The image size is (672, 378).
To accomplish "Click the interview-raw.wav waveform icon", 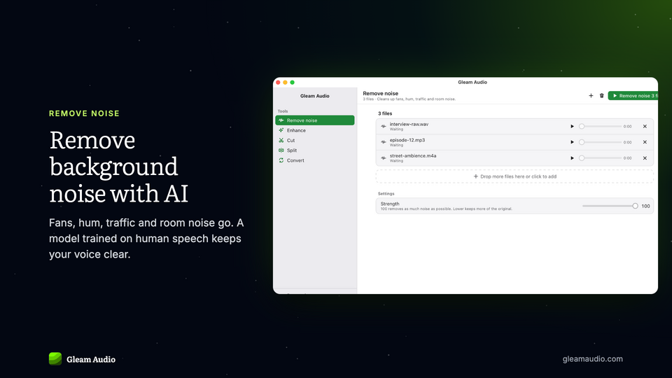I will click(x=384, y=127).
